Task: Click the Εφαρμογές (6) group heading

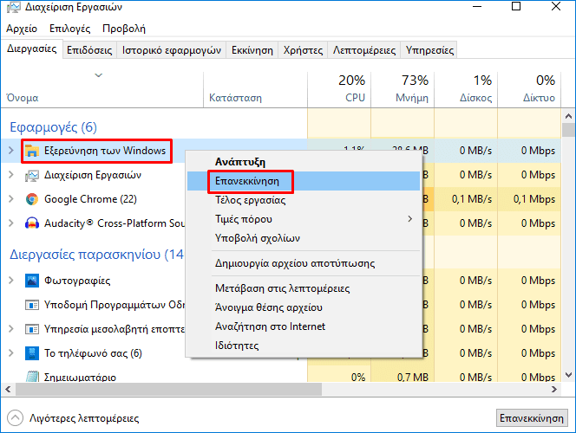Action: pos(53,127)
